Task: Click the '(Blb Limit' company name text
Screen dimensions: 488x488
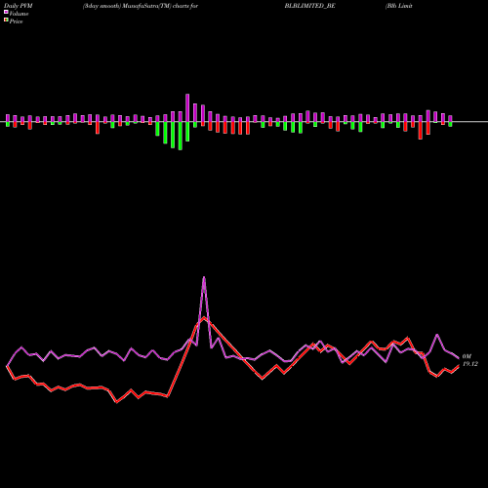Action: click(x=399, y=6)
